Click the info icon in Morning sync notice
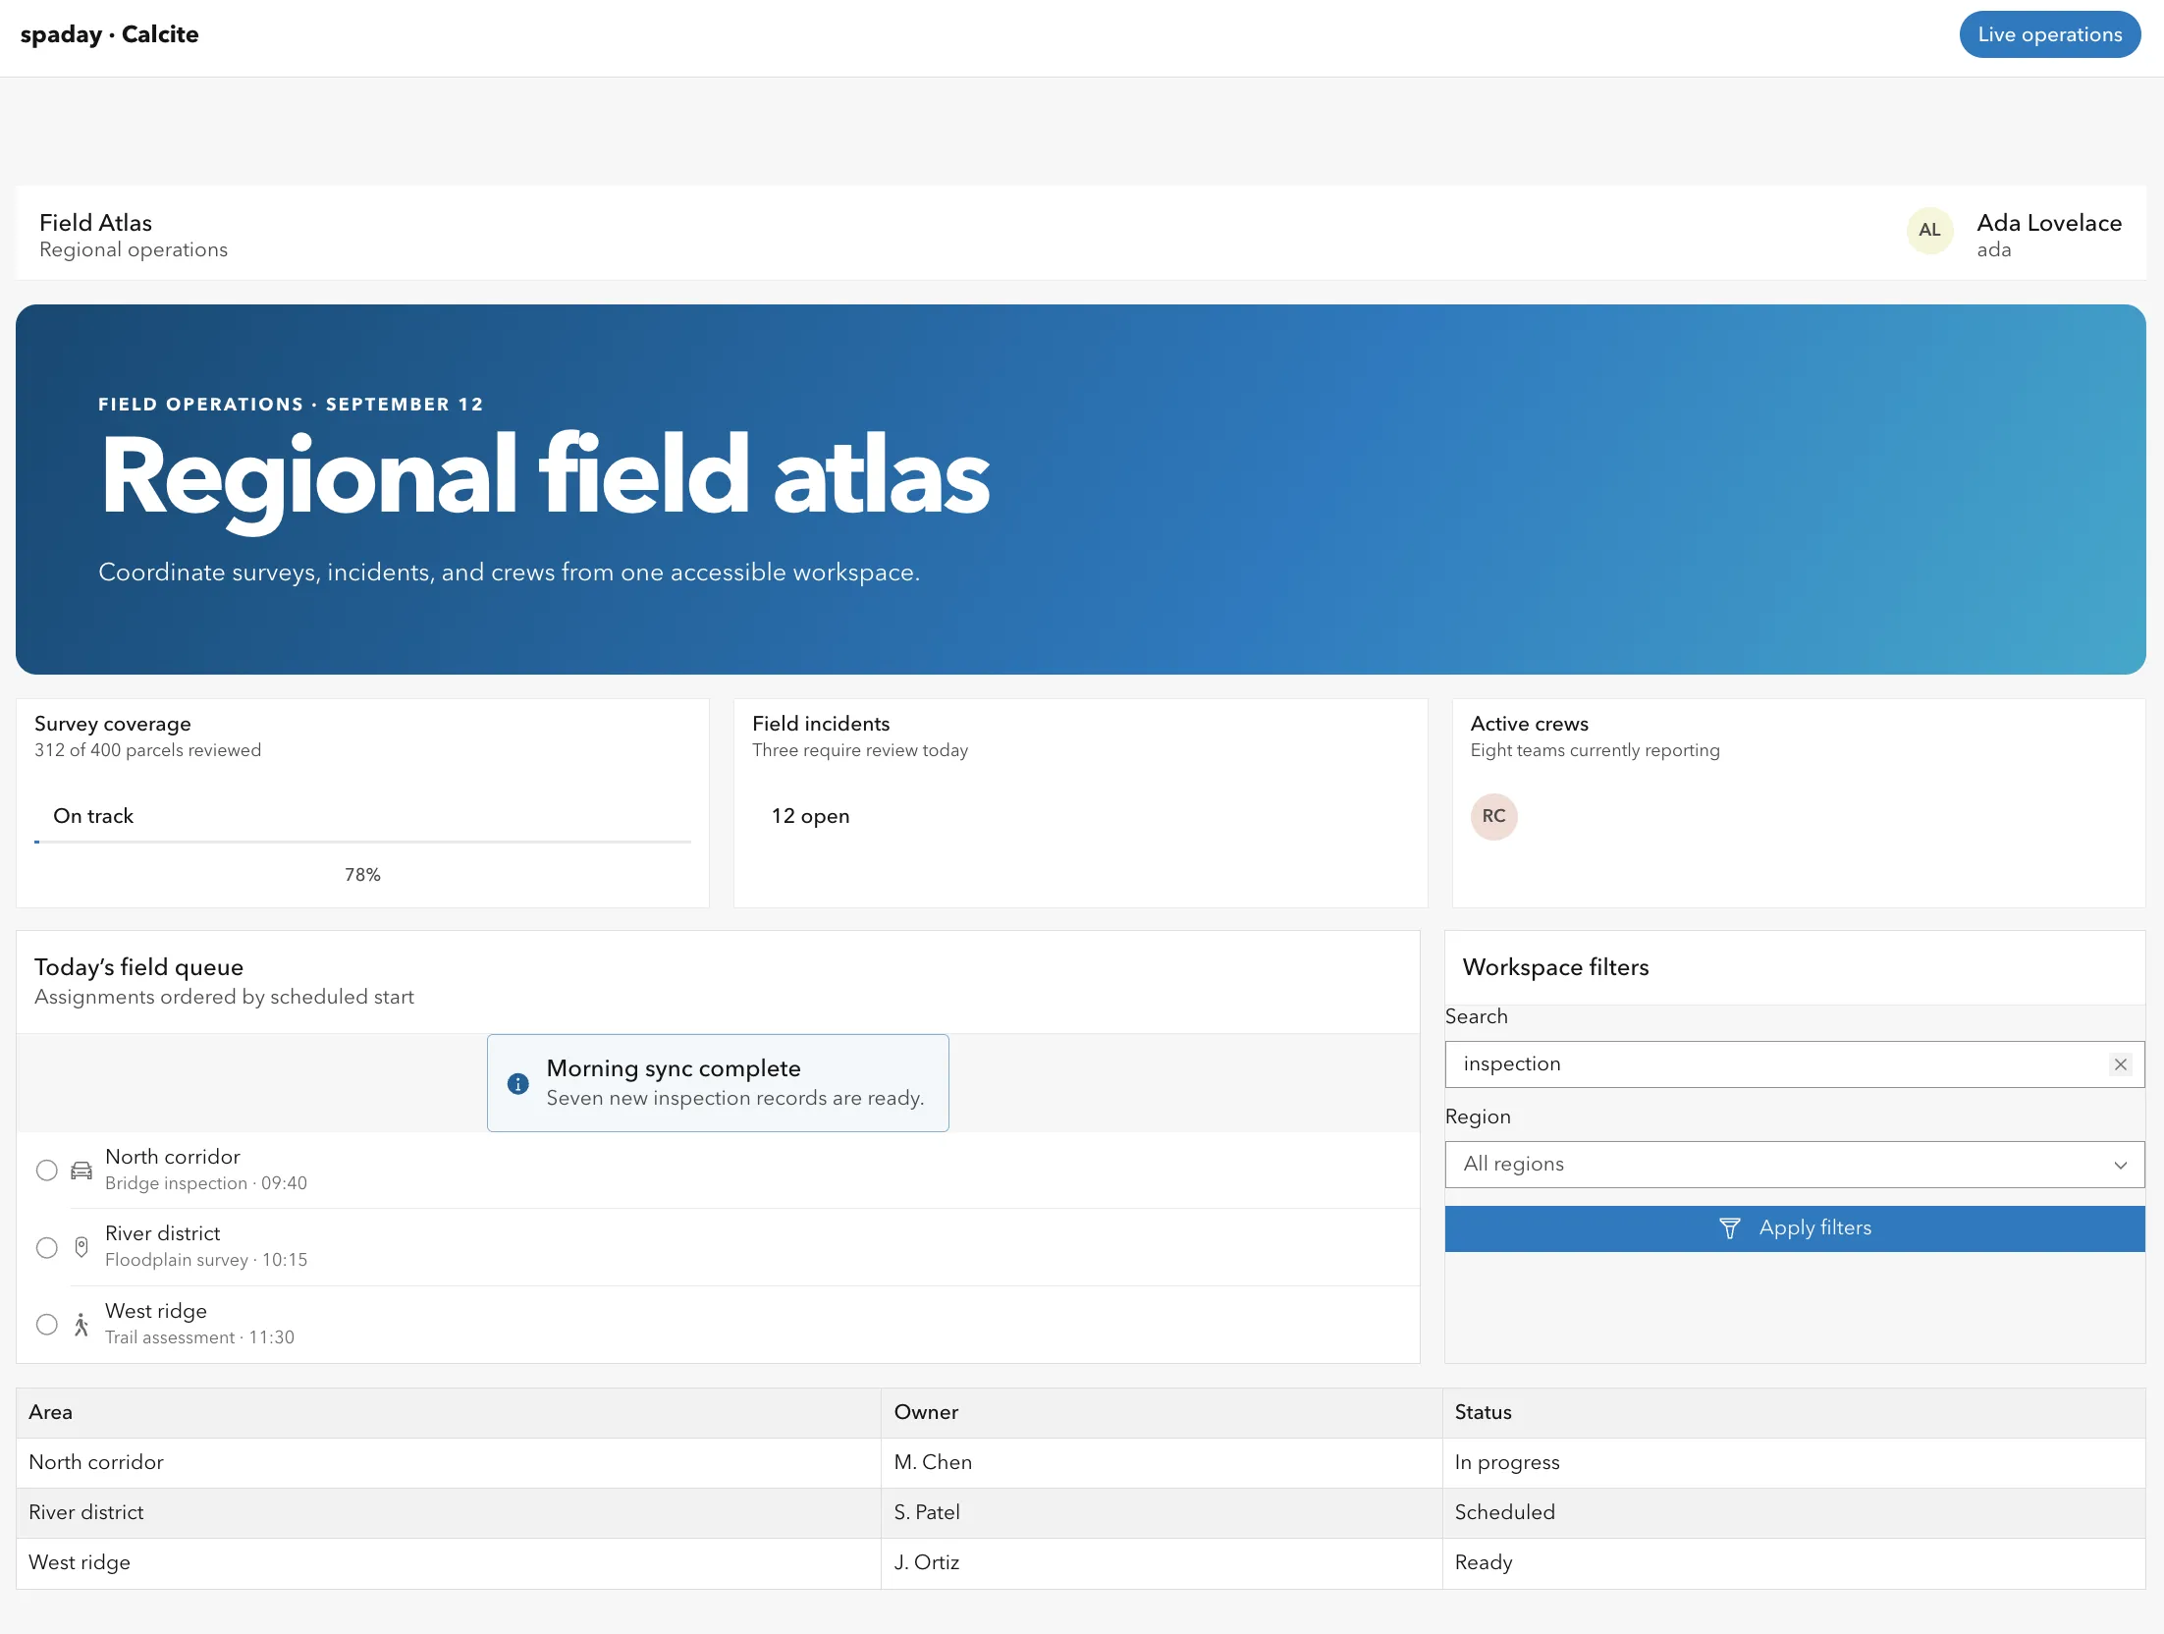 pos(517,1083)
